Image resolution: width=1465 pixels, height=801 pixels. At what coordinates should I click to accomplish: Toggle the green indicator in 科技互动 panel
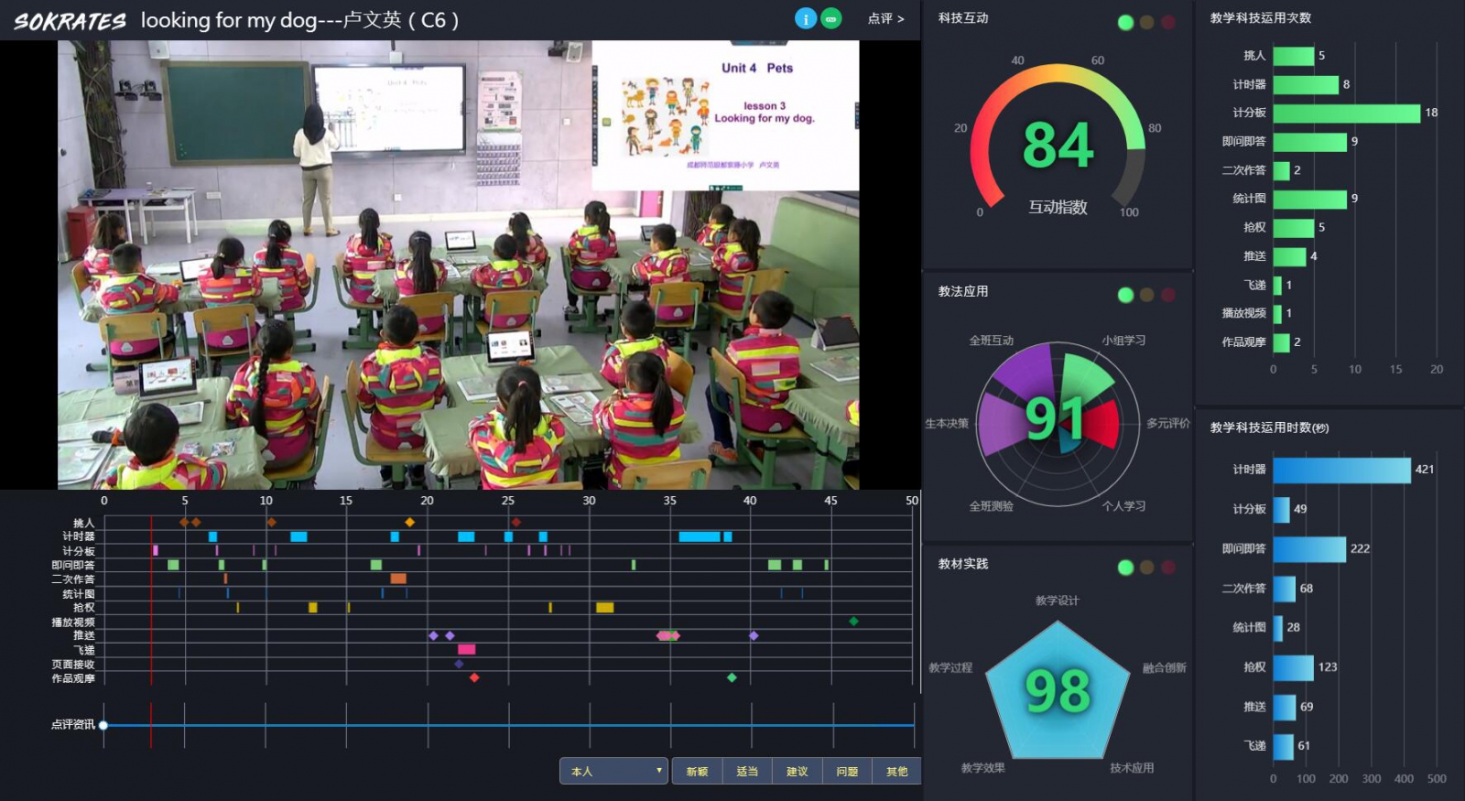[1125, 22]
